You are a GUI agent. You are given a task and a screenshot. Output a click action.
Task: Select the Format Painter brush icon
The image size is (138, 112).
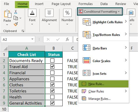click(16, 24)
